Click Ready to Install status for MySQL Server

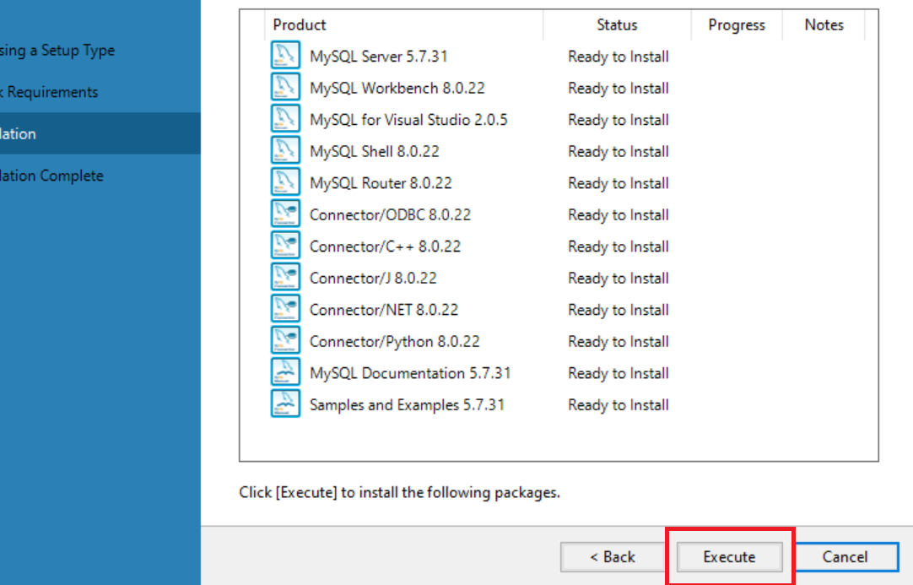(619, 57)
